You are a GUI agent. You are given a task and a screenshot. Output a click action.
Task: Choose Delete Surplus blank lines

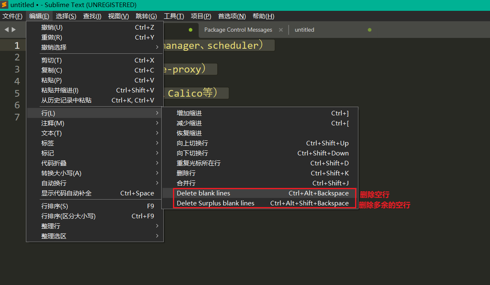click(260, 203)
